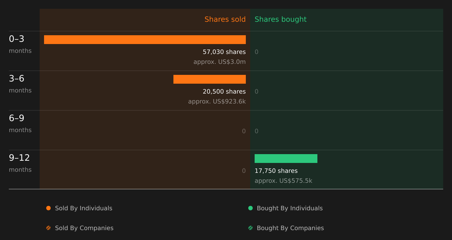This screenshot has width=452, height=240.
Task: Click the Sold By Companies legend text
Action: tap(84, 228)
